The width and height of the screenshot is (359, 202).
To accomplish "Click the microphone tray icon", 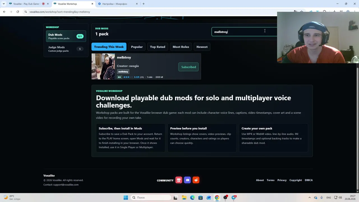I will (321, 198).
